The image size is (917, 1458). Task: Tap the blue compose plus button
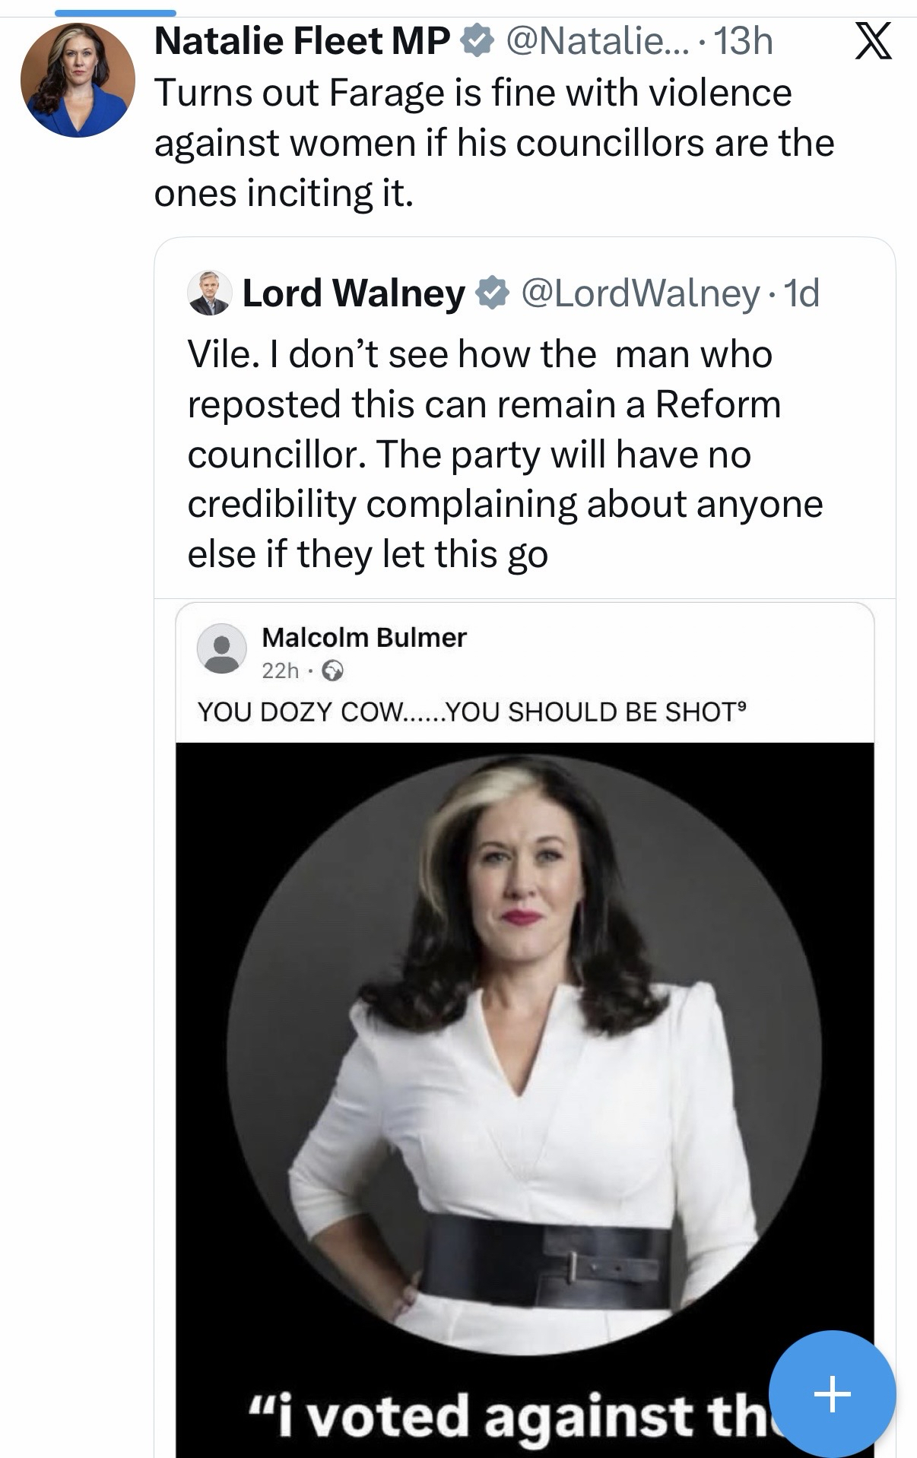832,1393
